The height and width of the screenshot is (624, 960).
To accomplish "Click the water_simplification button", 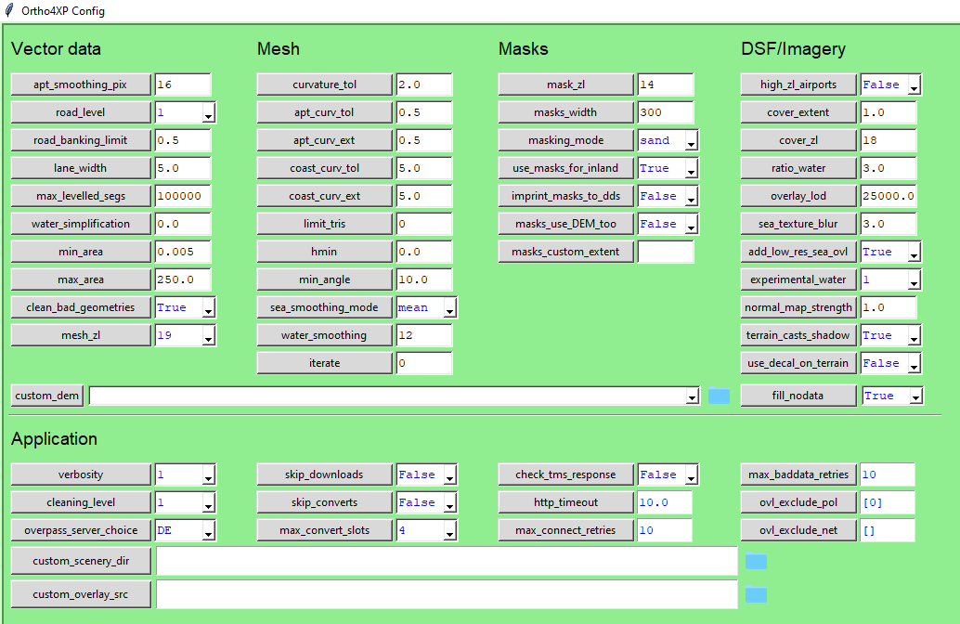I will coord(81,224).
